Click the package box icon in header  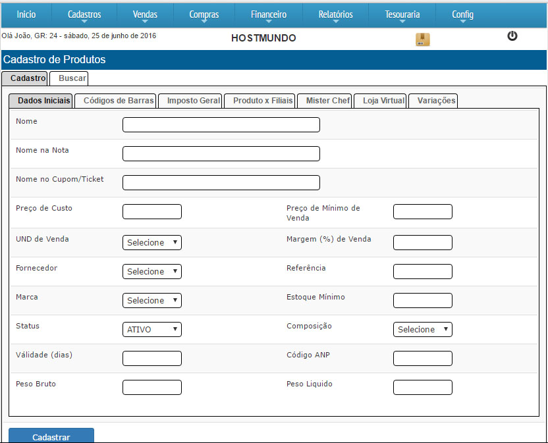click(x=422, y=39)
